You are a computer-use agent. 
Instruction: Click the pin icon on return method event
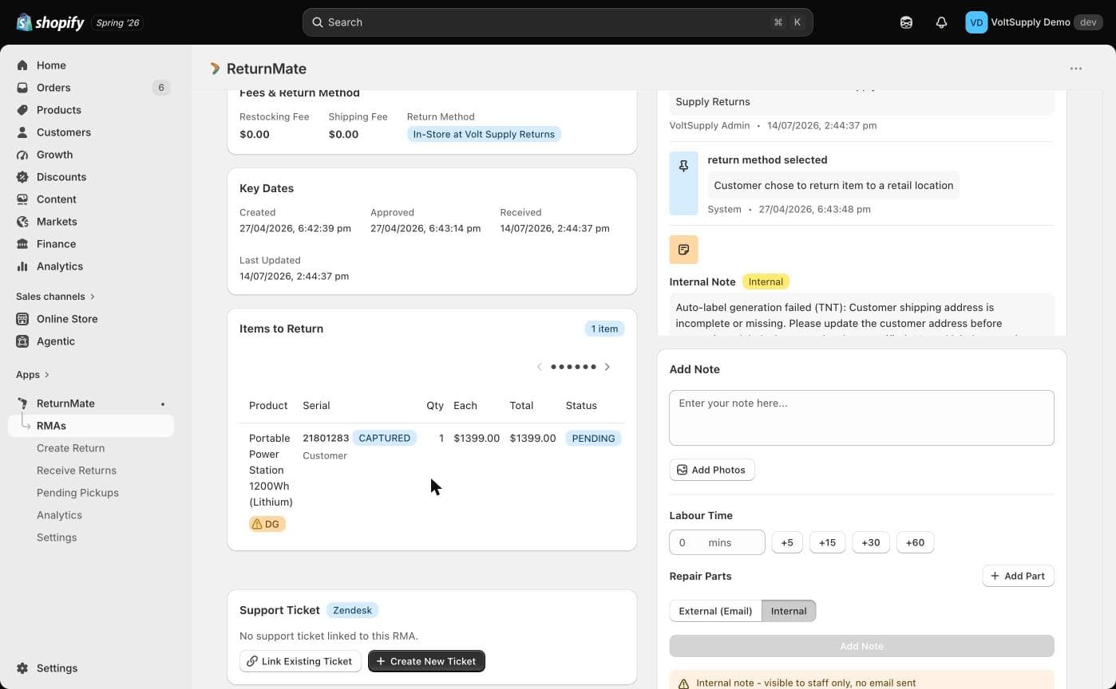click(x=683, y=167)
